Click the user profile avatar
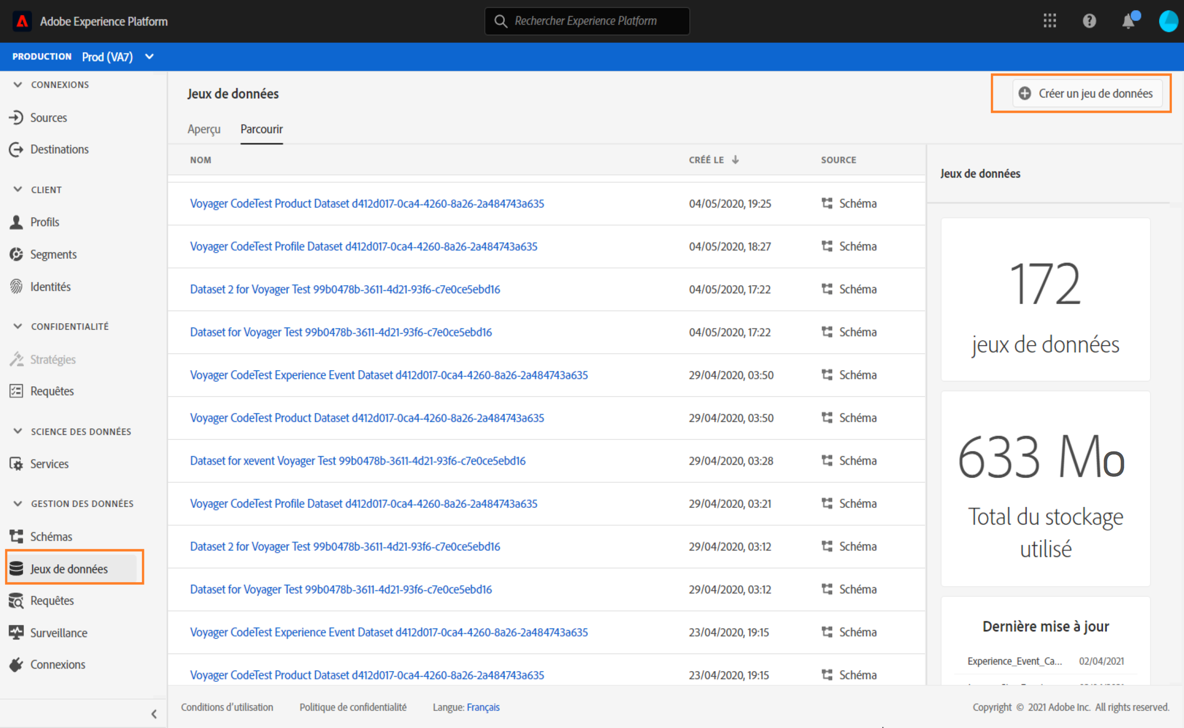The height and width of the screenshot is (728, 1184). [1168, 21]
